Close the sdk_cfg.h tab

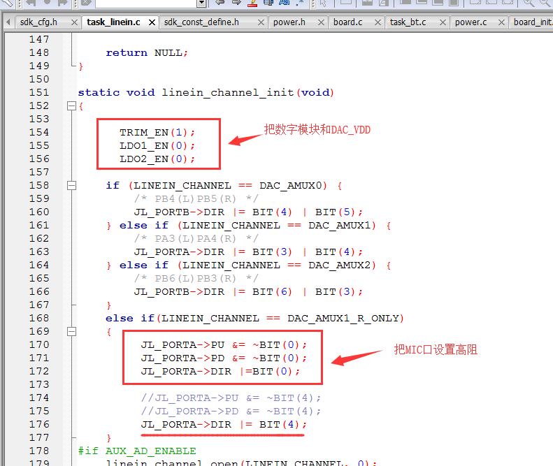(x=74, y=22)
